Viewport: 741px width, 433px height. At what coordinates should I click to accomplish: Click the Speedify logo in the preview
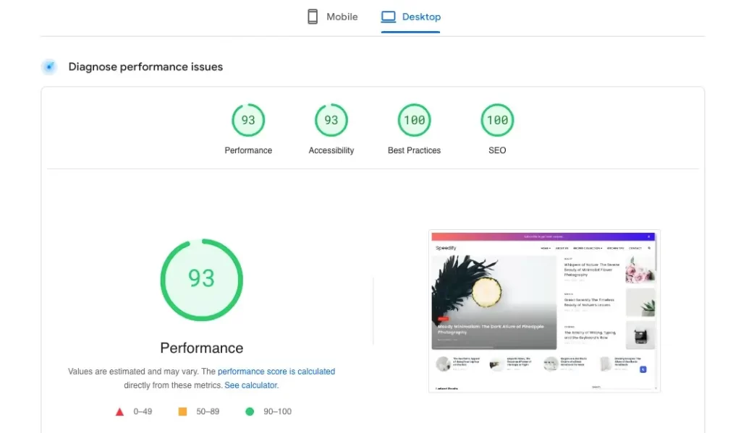446,248
